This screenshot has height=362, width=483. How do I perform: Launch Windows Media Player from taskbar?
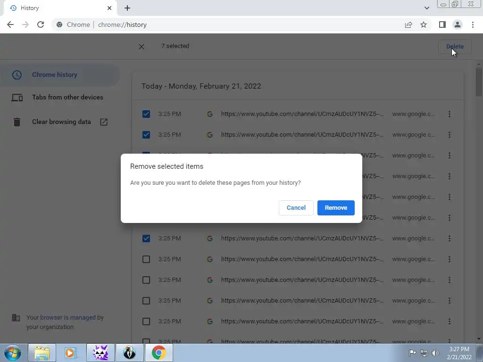click(71, 353)
